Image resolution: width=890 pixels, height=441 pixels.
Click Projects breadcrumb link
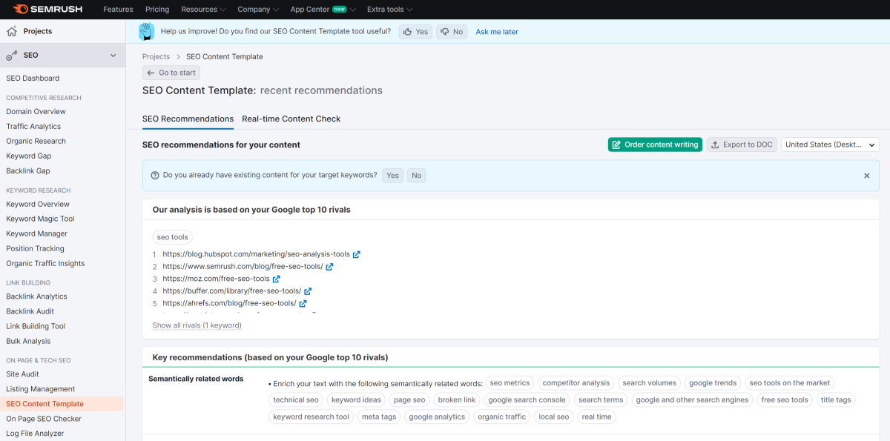(x=156, y=56)
